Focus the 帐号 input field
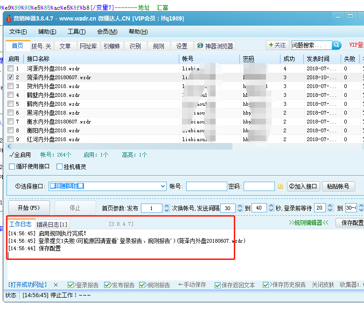Image resolution: width=364 pixels, height=313 pixels. [206, 186]
